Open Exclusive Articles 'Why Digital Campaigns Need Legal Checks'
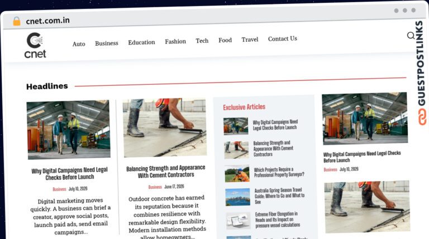Screen dimensions: 429x239 [275, 125]
